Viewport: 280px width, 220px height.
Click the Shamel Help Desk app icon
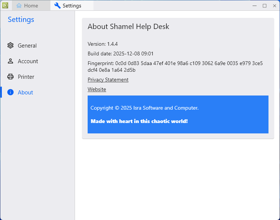pyautogui.click(x=5, y=5)
